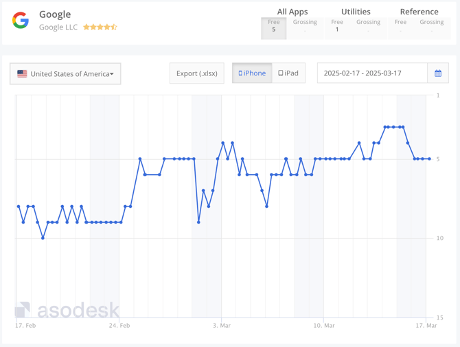Click the lowest data point at rank 10
Viewport: 460px width, 347px height.
[43, 238]
